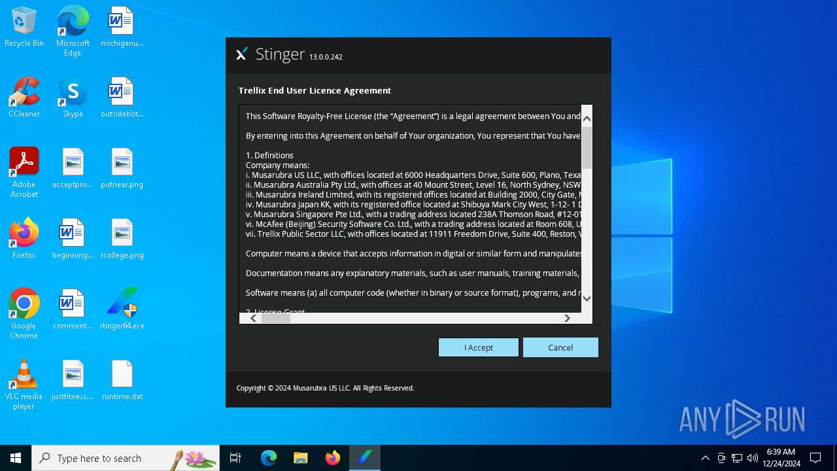837x471 pixels.
Task: Click the network tray icon
Action: [737, 458]
